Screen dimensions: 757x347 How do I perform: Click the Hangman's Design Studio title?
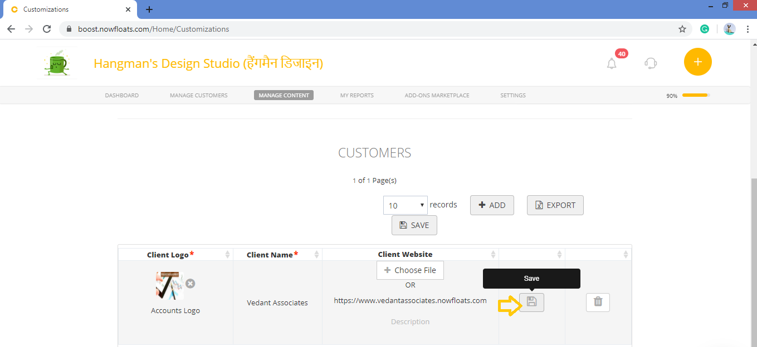pyautogui.click(x=208, y=63)
